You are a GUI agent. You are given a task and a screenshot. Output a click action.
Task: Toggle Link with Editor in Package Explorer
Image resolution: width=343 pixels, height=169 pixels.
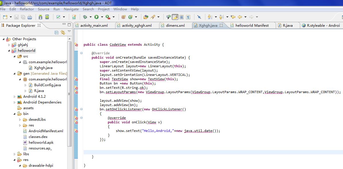[63, 32]
